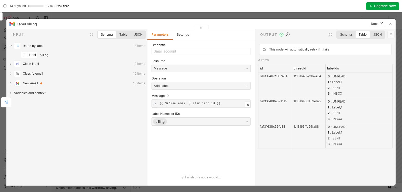This screenshot has height=192, width=402.
Task: Open the Docs link
Action: pos(377,24)
